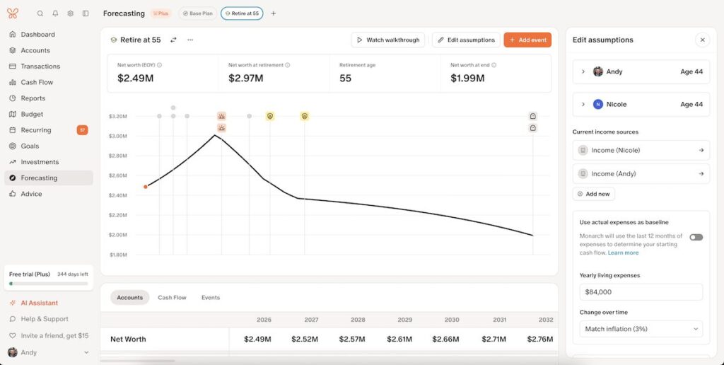Open the notifications bell

click(x=55, y=13)
